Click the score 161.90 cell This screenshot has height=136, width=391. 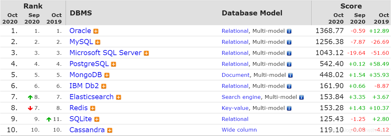[332, 86]
